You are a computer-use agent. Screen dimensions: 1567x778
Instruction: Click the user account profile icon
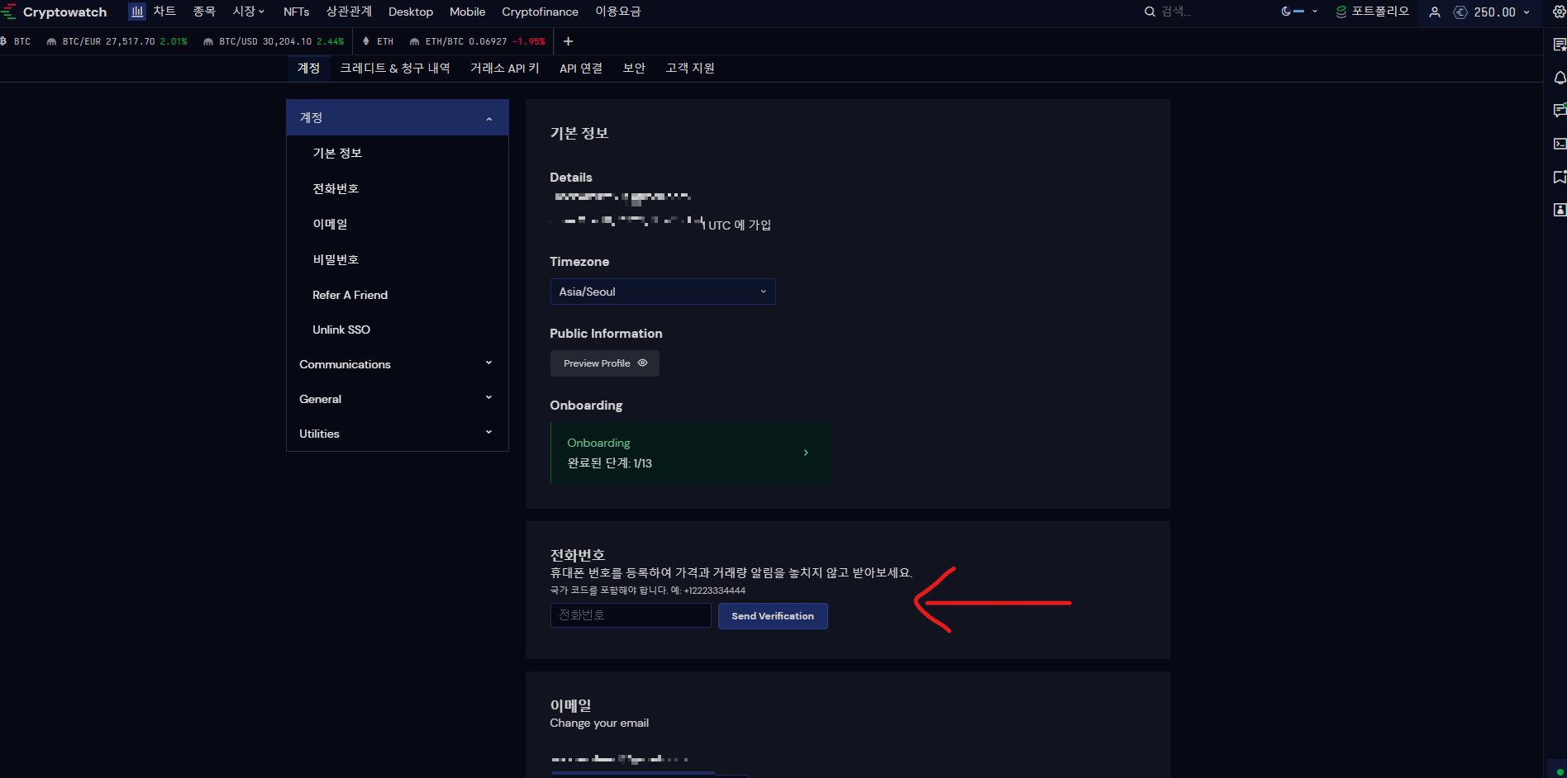pos(1435,12)
